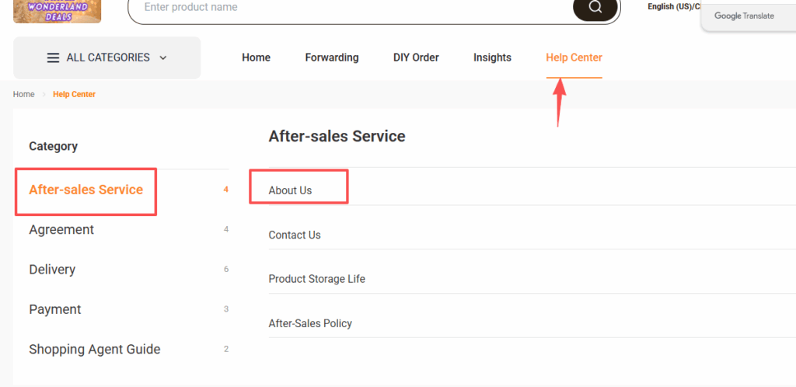The width and height of the screenshot is (796, 387).
Task: Click the English (US) language selector
Action: pos(674,6)
